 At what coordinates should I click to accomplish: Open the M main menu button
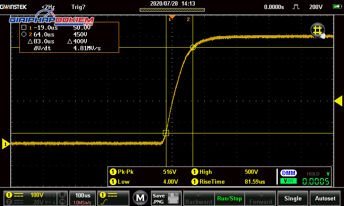coord(140,198)
